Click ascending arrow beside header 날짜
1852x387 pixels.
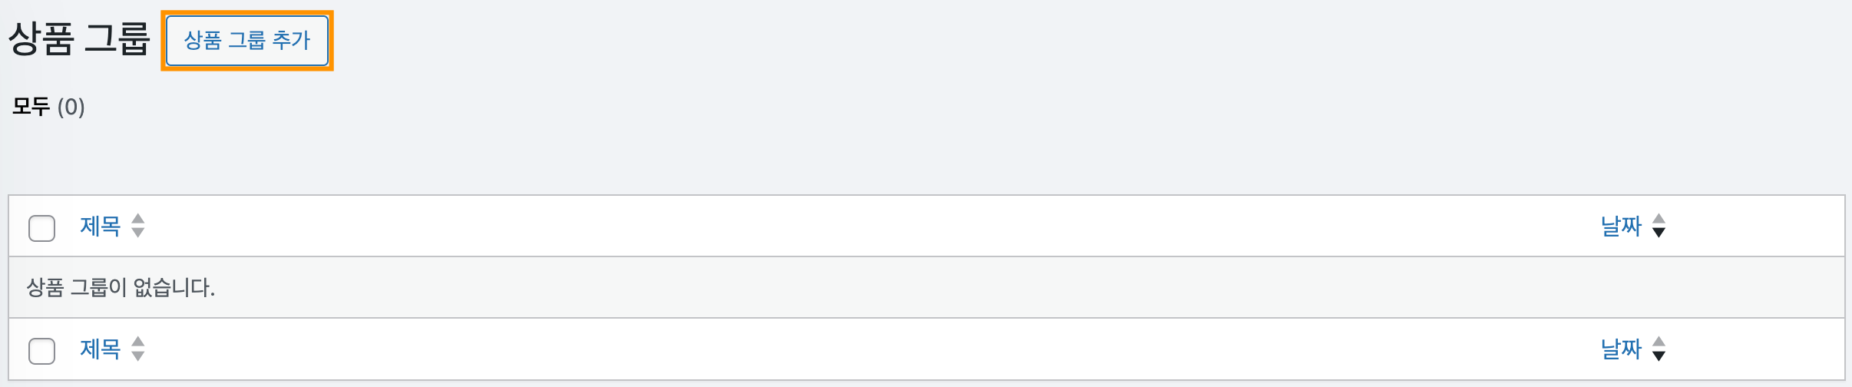click(x=1659, y=219)
